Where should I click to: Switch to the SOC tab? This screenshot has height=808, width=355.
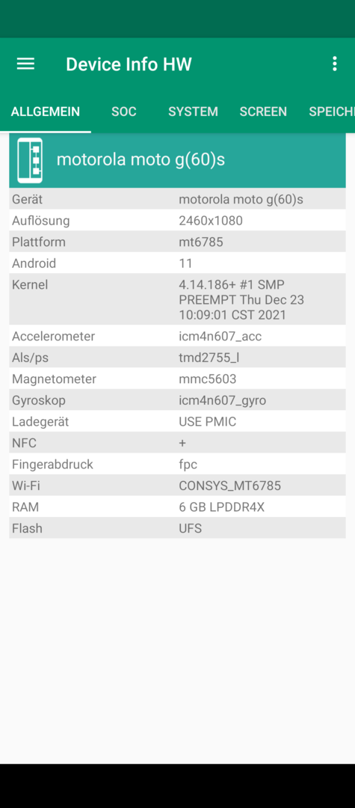[x=124, y=111]
